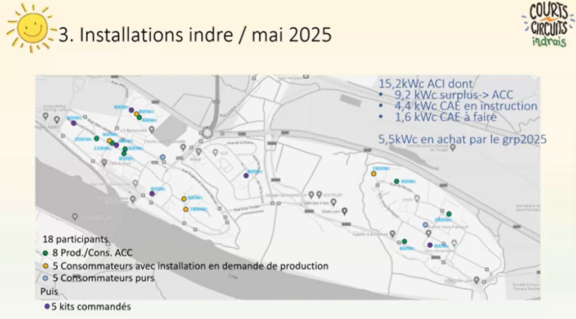576x319 pixels.
Task: Click the green 1000Wc marker
Action: 448,214
